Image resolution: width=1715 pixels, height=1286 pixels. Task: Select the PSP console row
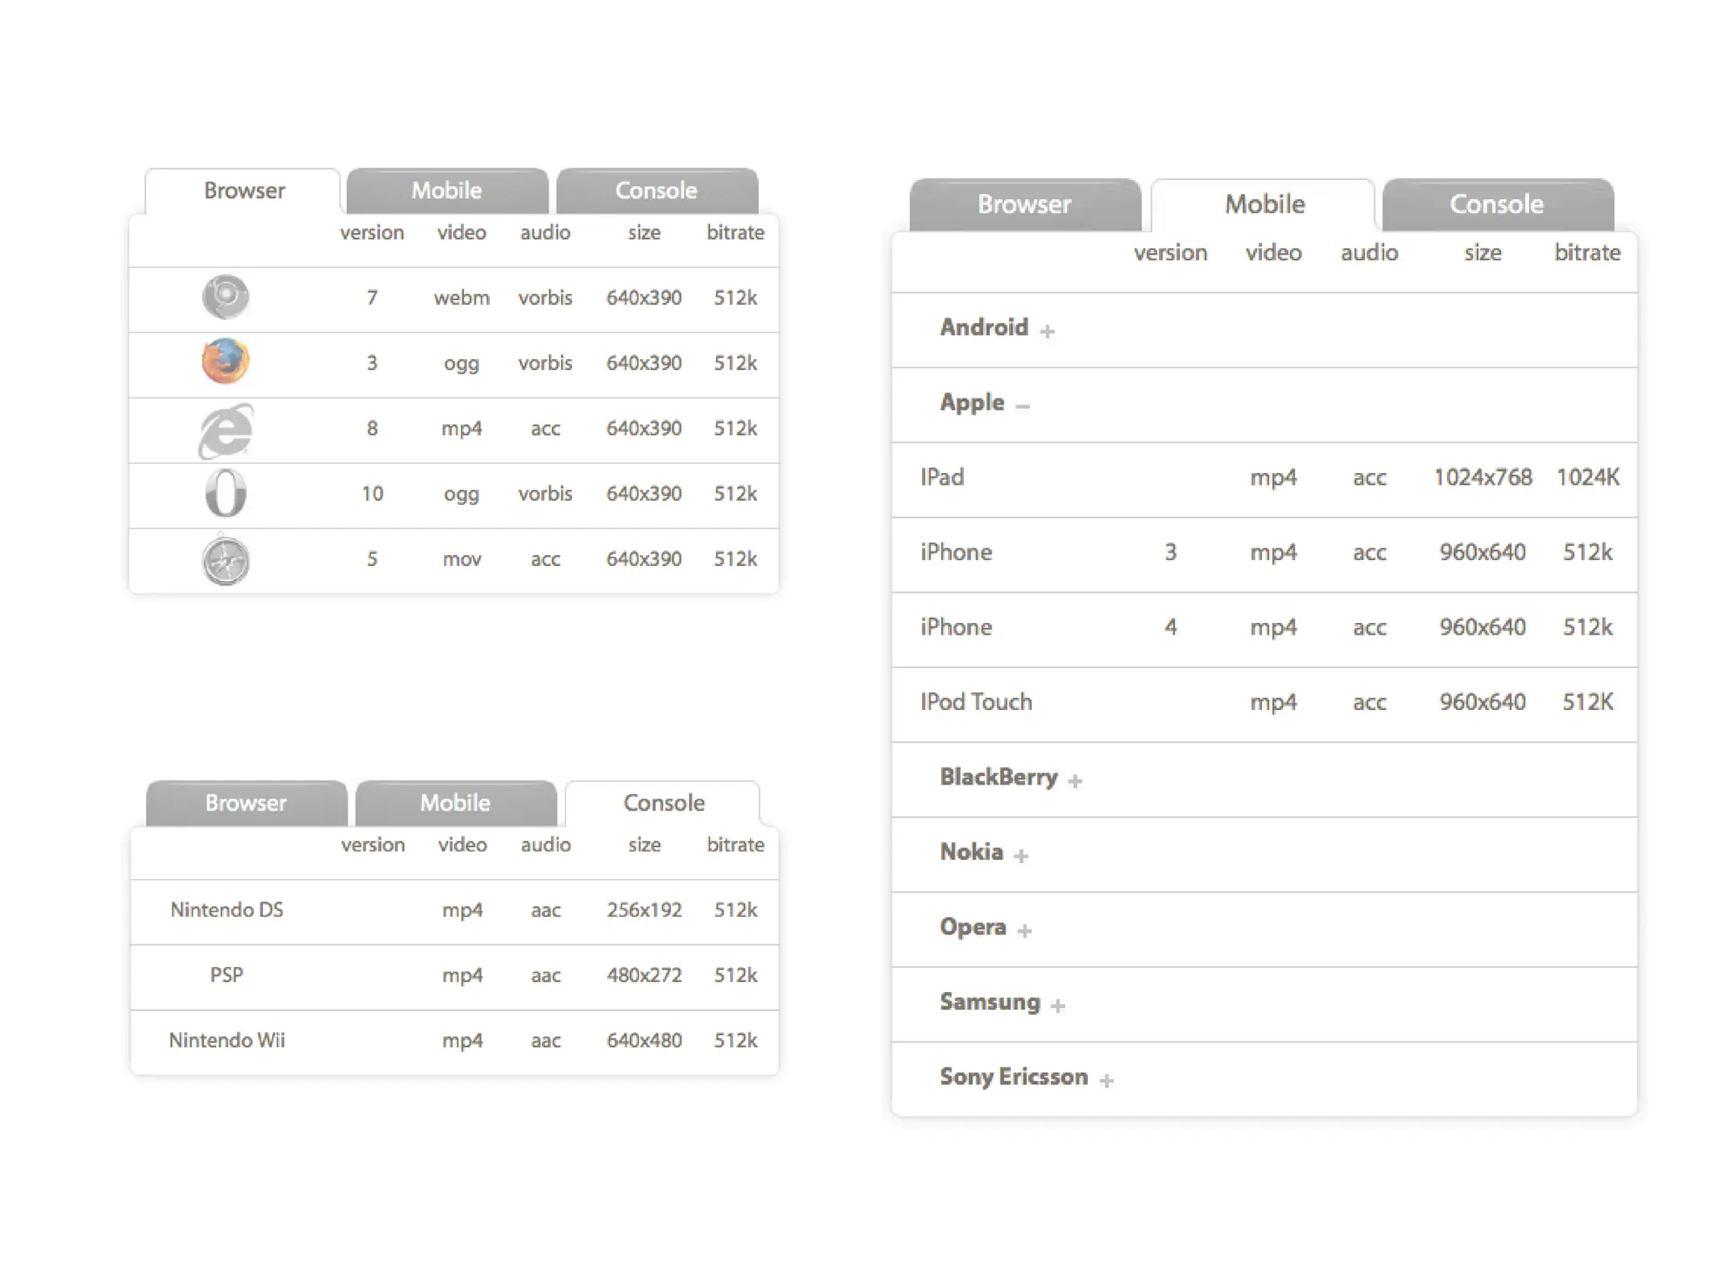(x=227, y=975)
